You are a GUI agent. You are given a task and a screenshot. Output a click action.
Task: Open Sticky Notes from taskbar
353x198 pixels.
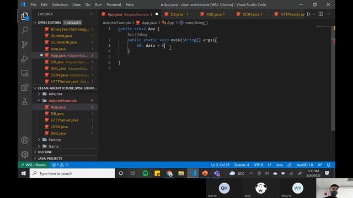[x=157, y=173]
